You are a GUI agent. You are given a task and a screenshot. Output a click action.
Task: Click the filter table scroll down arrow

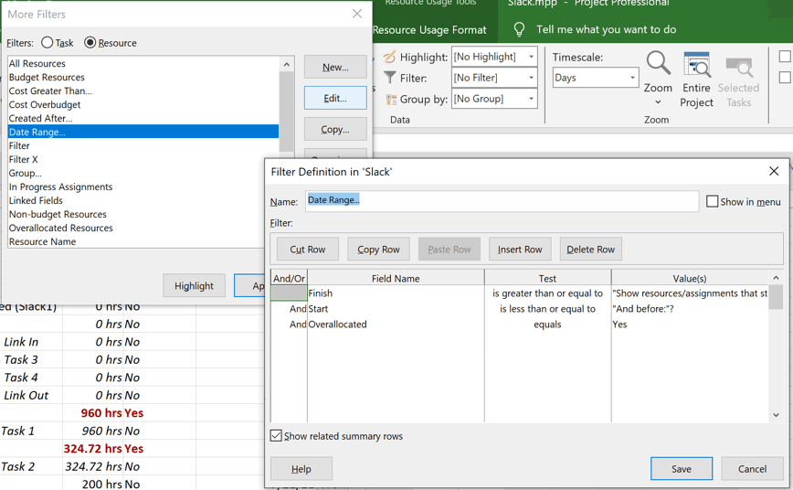(776, 415)
